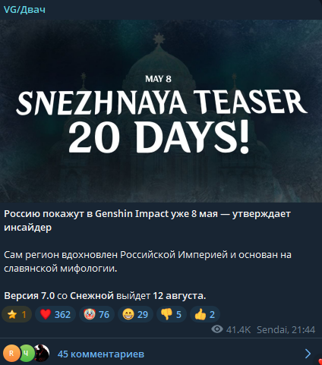Image resolution: width=322 pixels, height=365 pixels.
Task: Click the eye views icon
Action: coord(217,329)
